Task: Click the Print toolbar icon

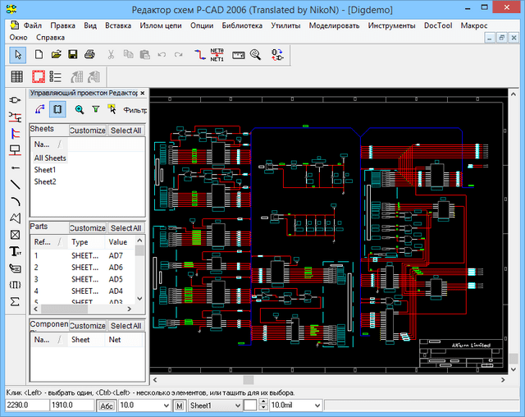Action: point(89,54)
